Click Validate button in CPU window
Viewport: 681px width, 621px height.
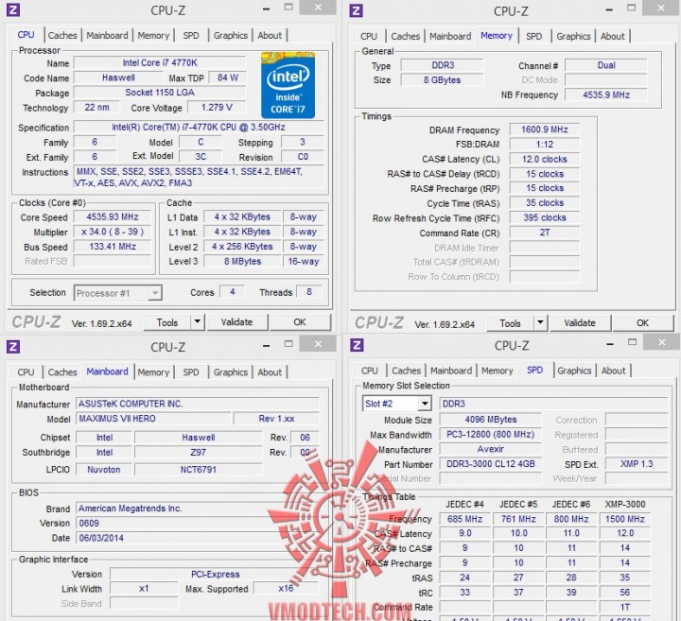[x=236, y=322]
